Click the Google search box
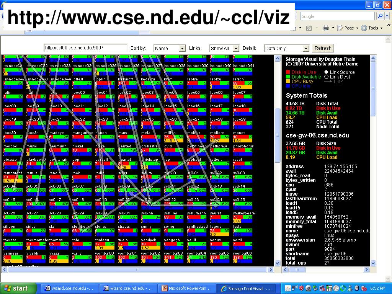Screen dimensions: 392x294 [x=337, y=16]
